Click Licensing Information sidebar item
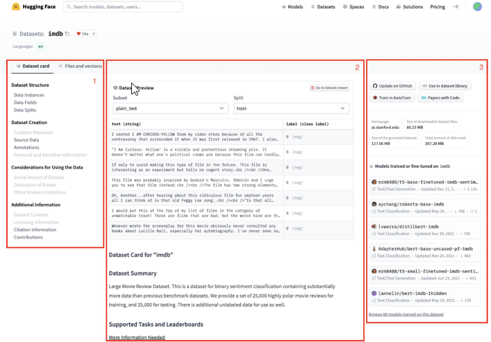 click(36, 222)
